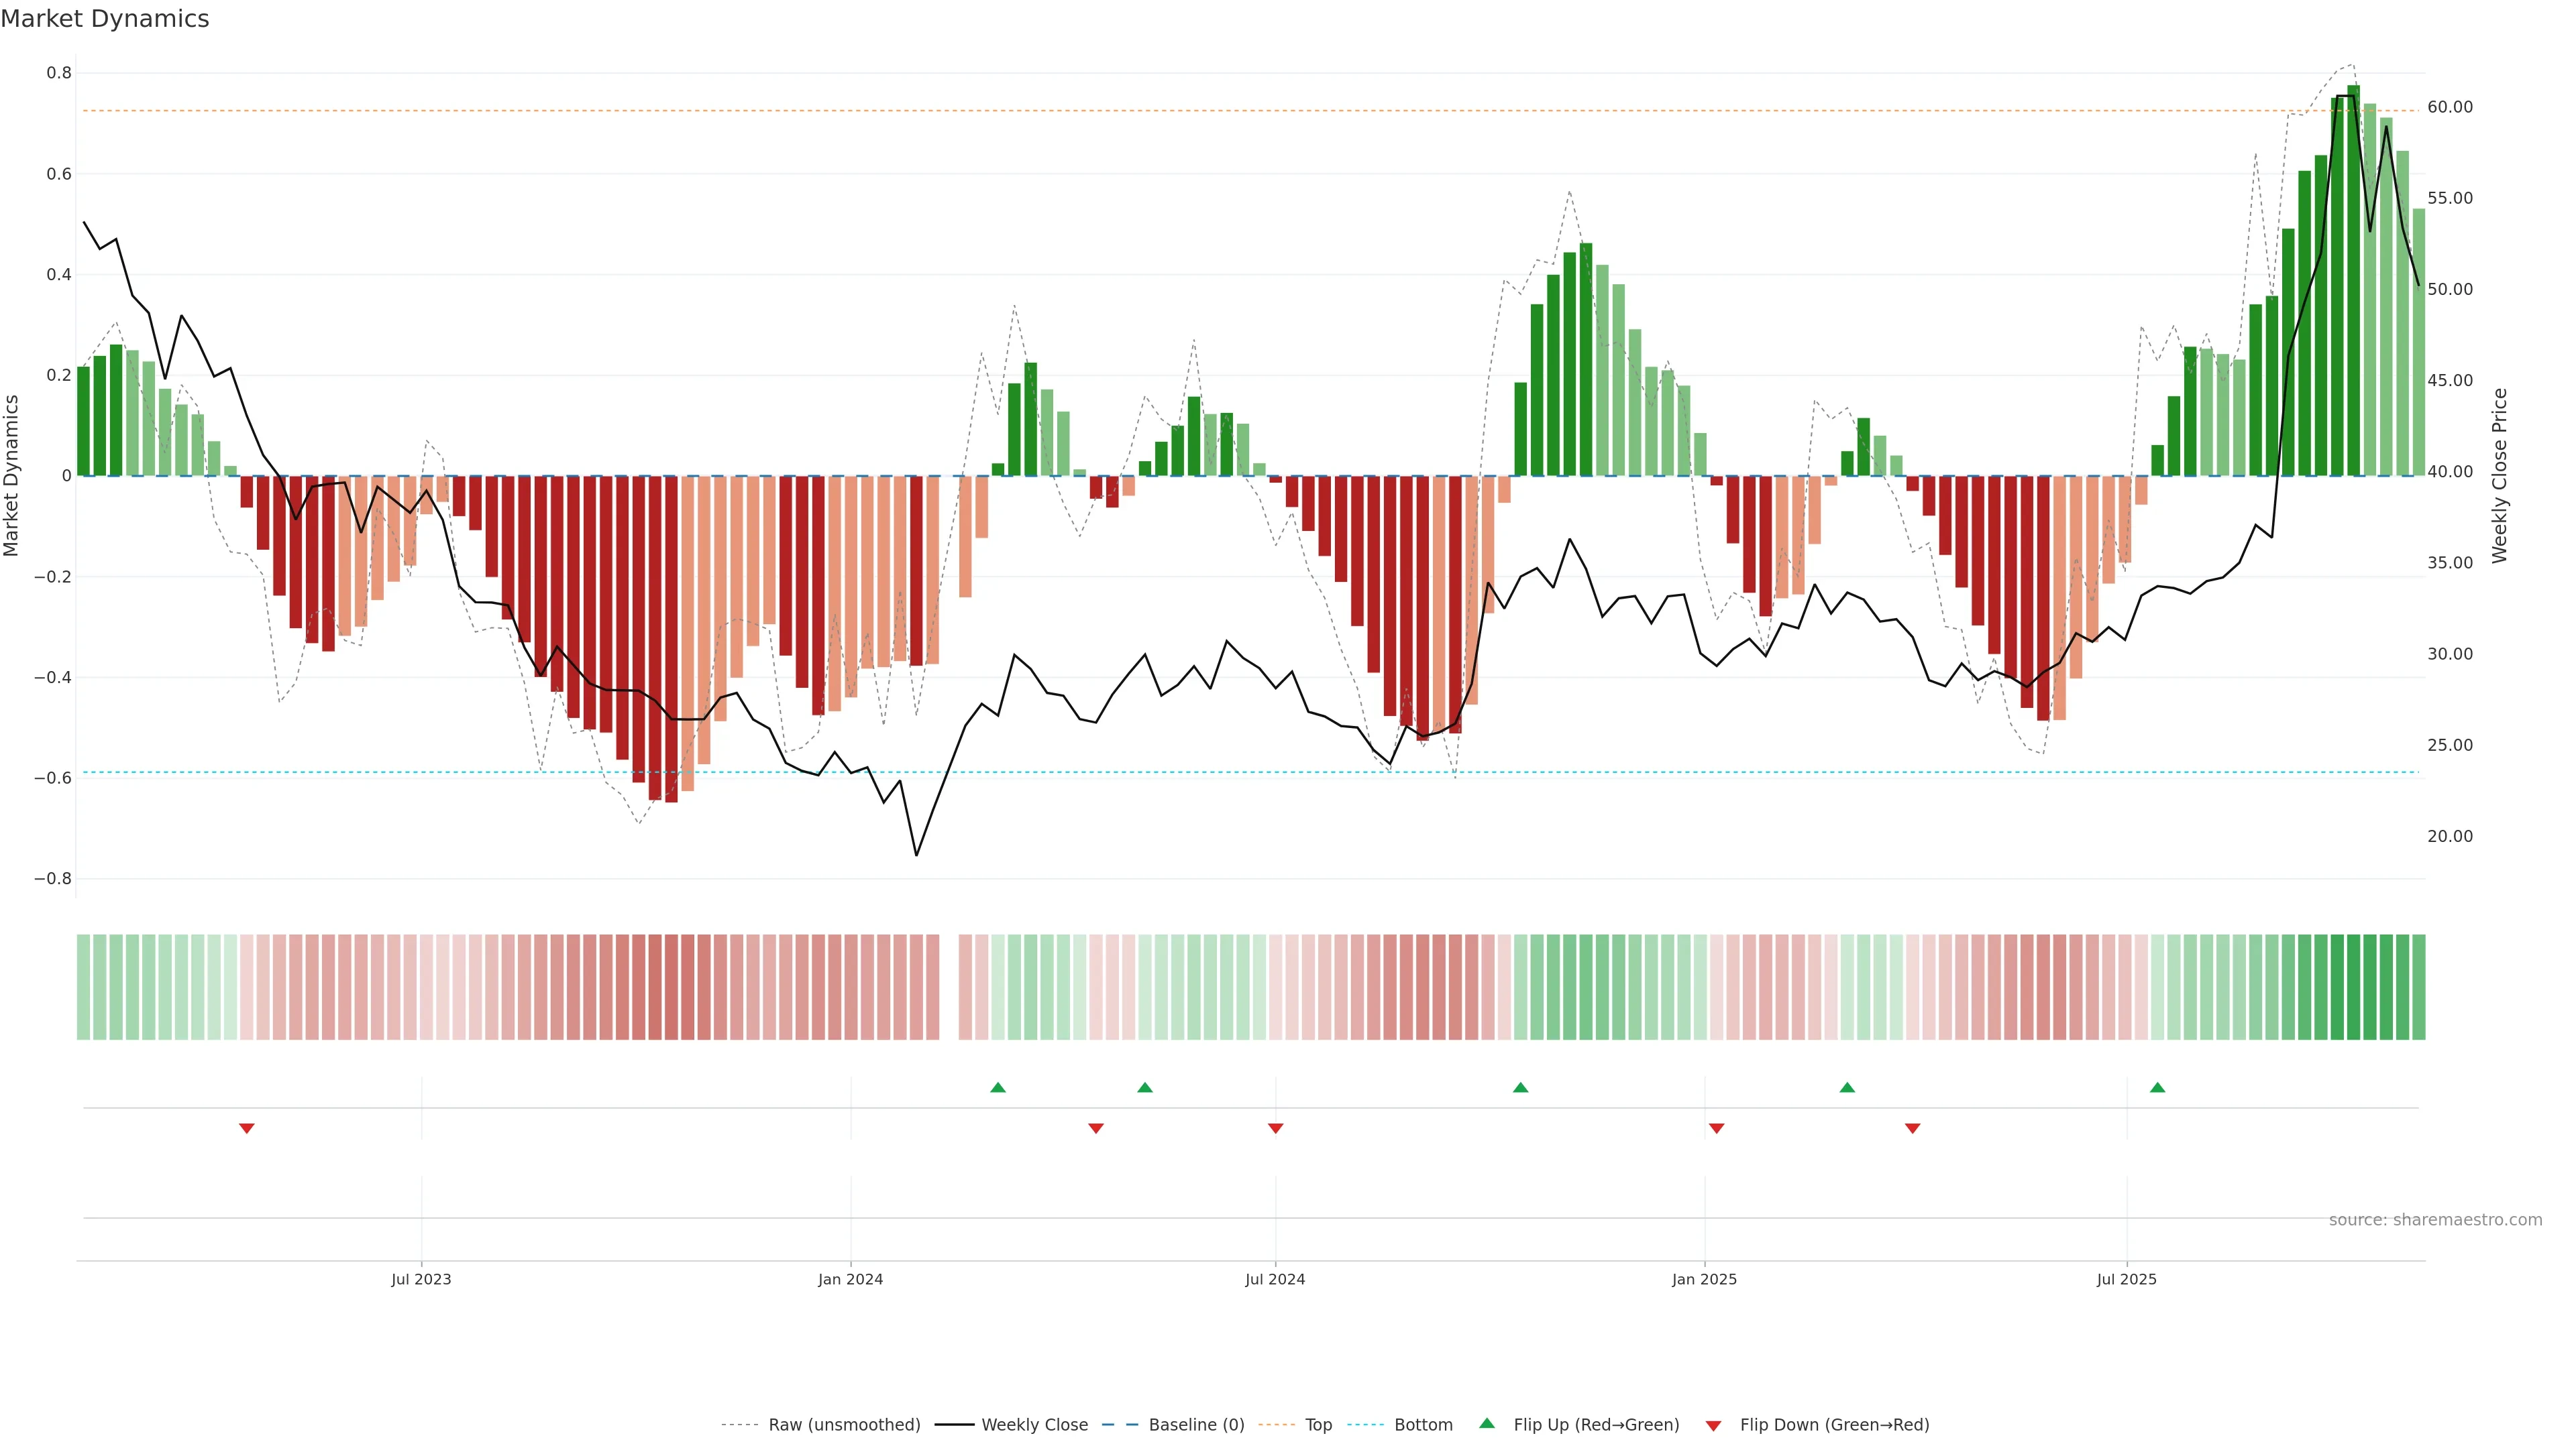Screen dimensions: 2576x1448
Task: Click the first green flip-up triangle marker
Action: pos(997,1087)
